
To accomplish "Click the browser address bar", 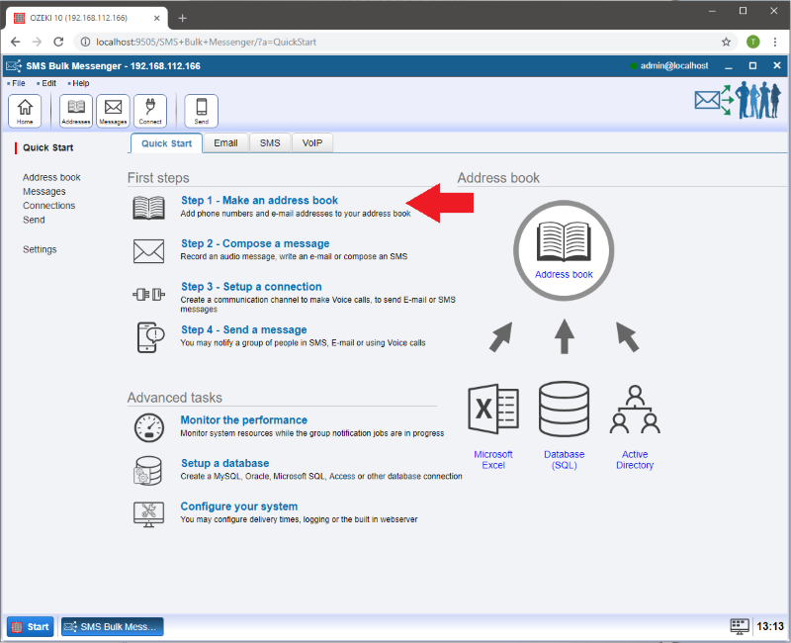I will (395, 42).
